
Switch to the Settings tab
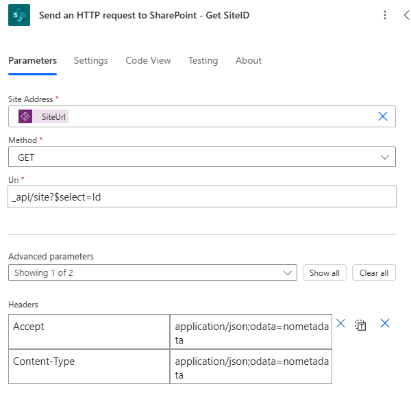tap(91, 60)
